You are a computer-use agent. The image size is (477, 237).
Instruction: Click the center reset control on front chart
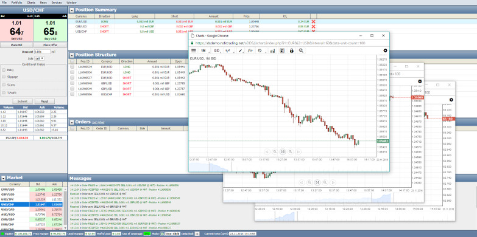[283, 151]
